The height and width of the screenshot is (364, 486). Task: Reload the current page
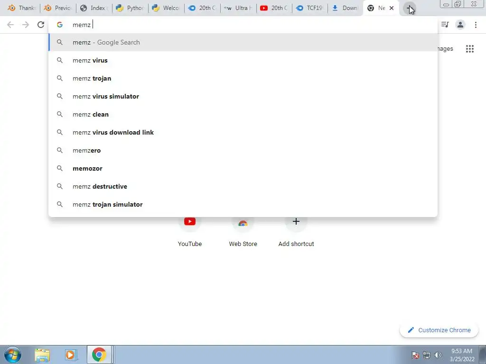click(41, 25)
